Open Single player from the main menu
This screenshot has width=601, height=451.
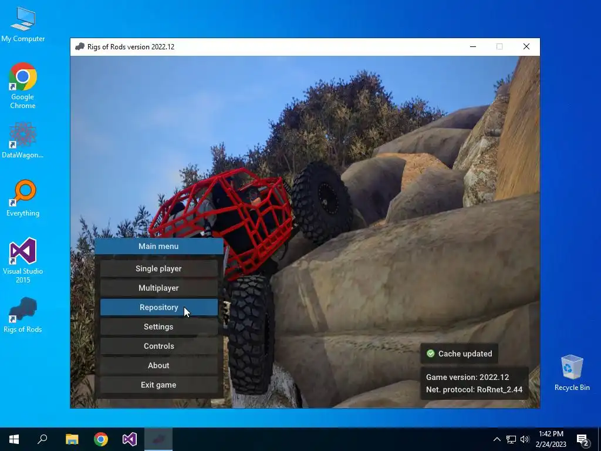coord(158,268)
